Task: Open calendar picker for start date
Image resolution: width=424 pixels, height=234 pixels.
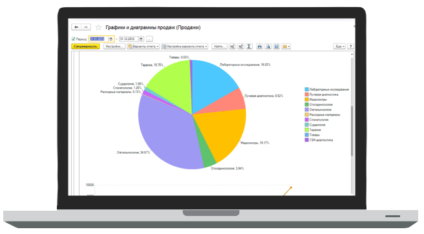Action: pyautogui.click(x=111, y=39)
